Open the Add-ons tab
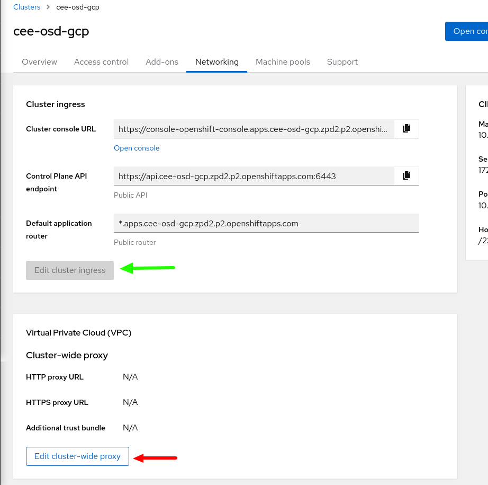Screen dimensions: 488x485 (162, 61)
